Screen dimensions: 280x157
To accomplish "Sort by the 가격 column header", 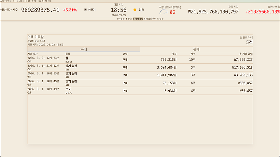I will pyautogui.click(x=174, y=54).
